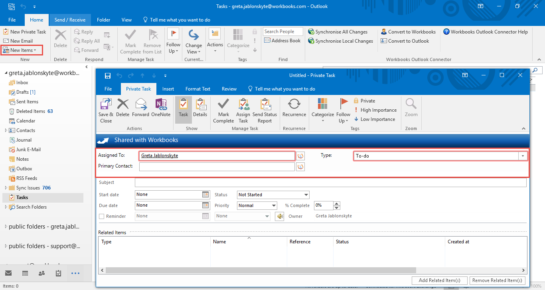The width and height of the screenshot is (545, 290).
Task: Open the Junk E-Mail folder
Action: pos(28,150)
